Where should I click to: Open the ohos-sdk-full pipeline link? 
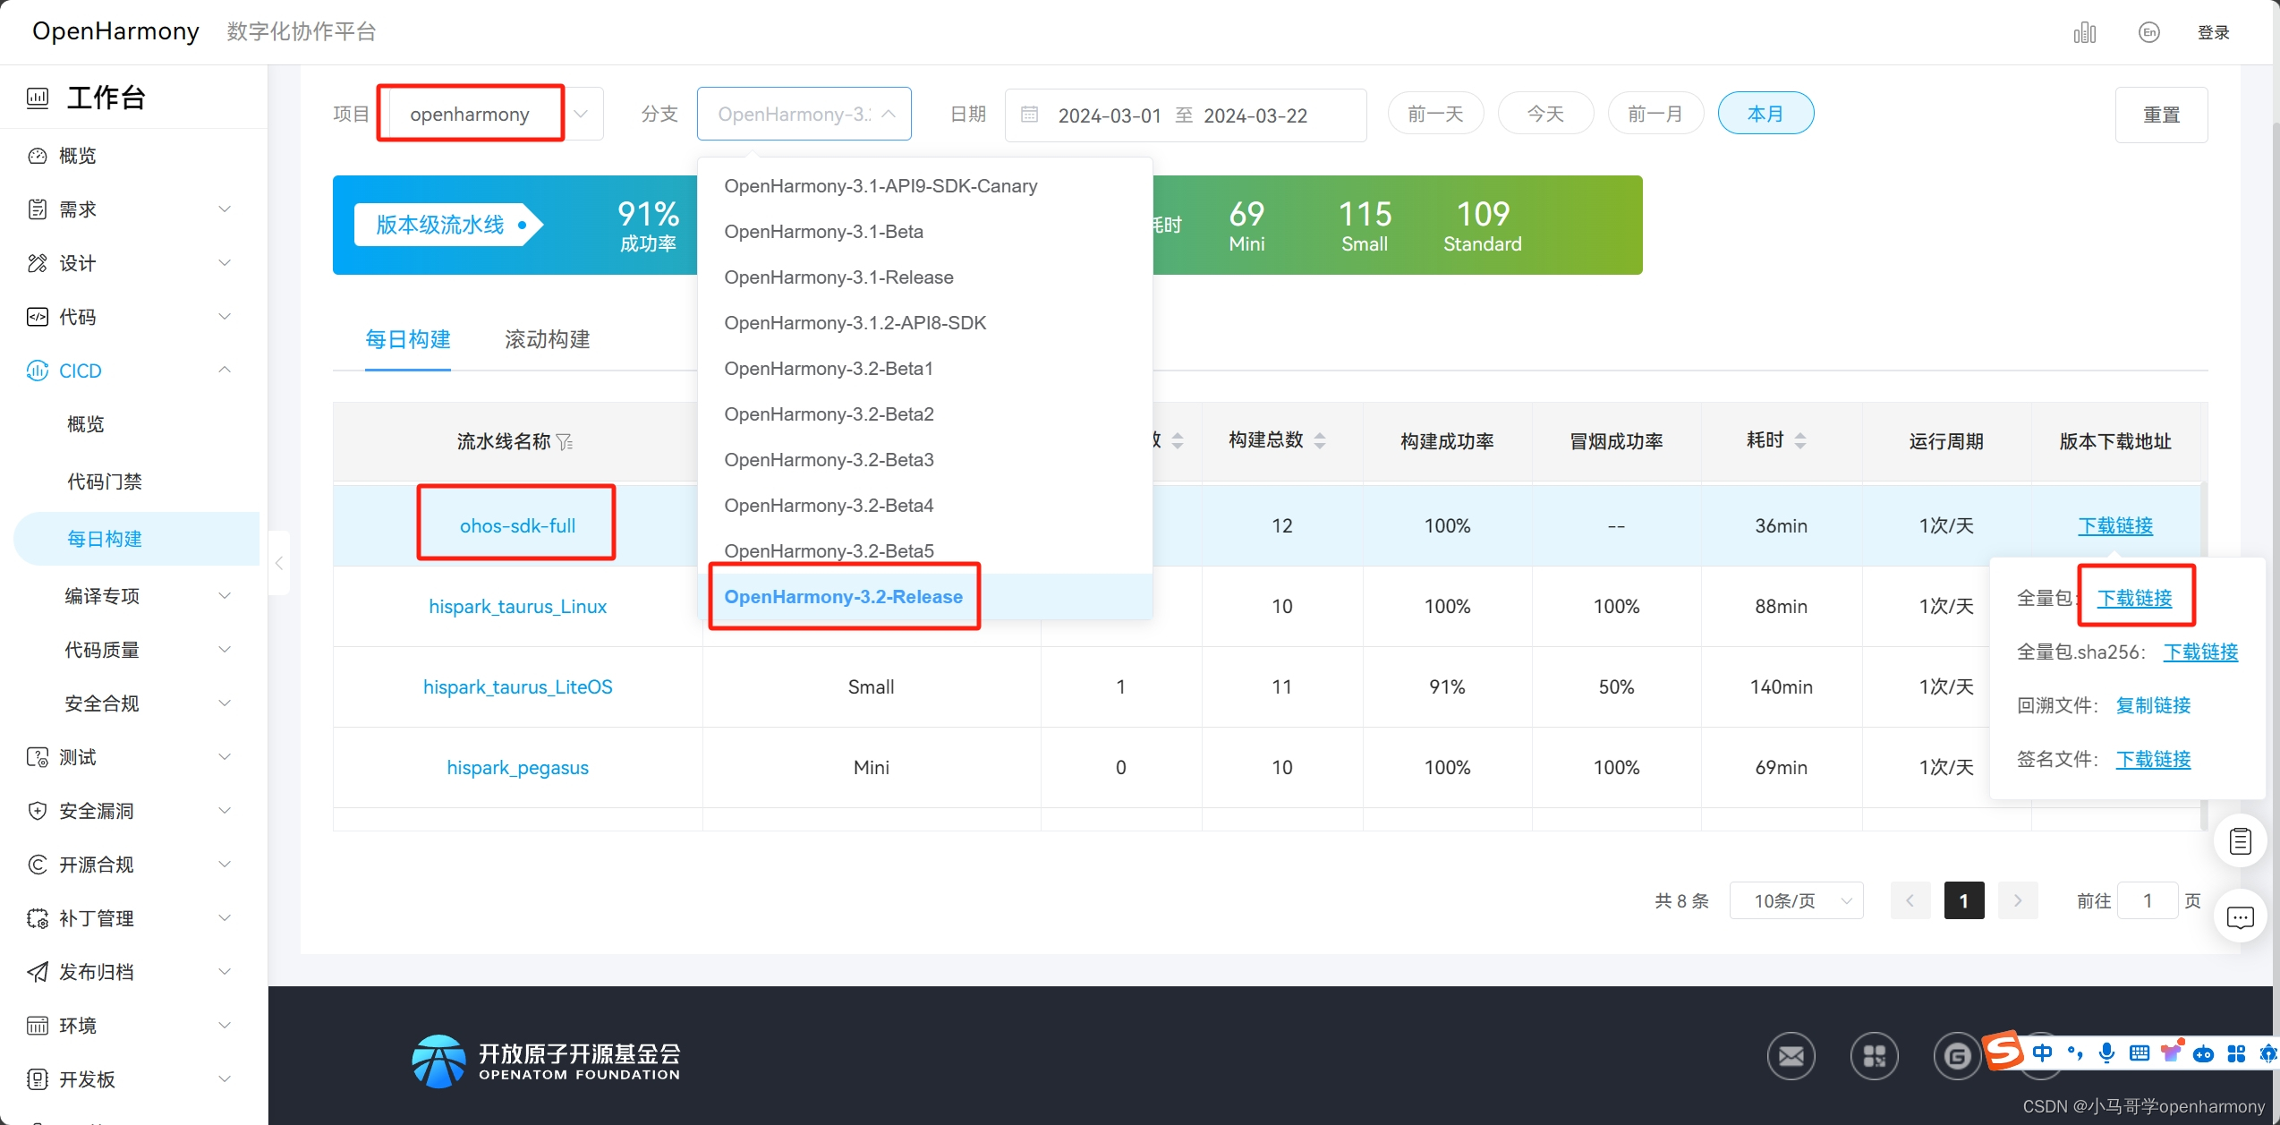click(516, 525)
